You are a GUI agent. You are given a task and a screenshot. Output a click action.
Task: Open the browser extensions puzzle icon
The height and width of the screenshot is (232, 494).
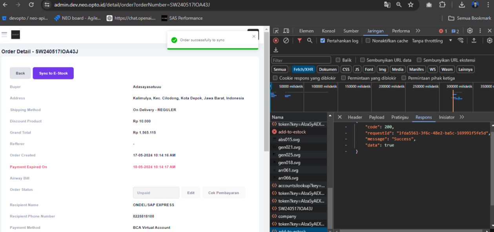point(442,5)
